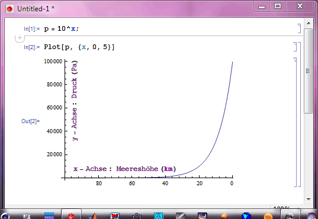The image size is (318, 219).
Task: Click the Mathematica icon in the title bar
Action: tap(9, 9)
